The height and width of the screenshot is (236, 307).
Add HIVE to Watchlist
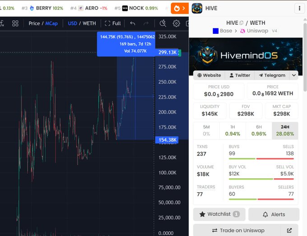click(x=219, y=214)
